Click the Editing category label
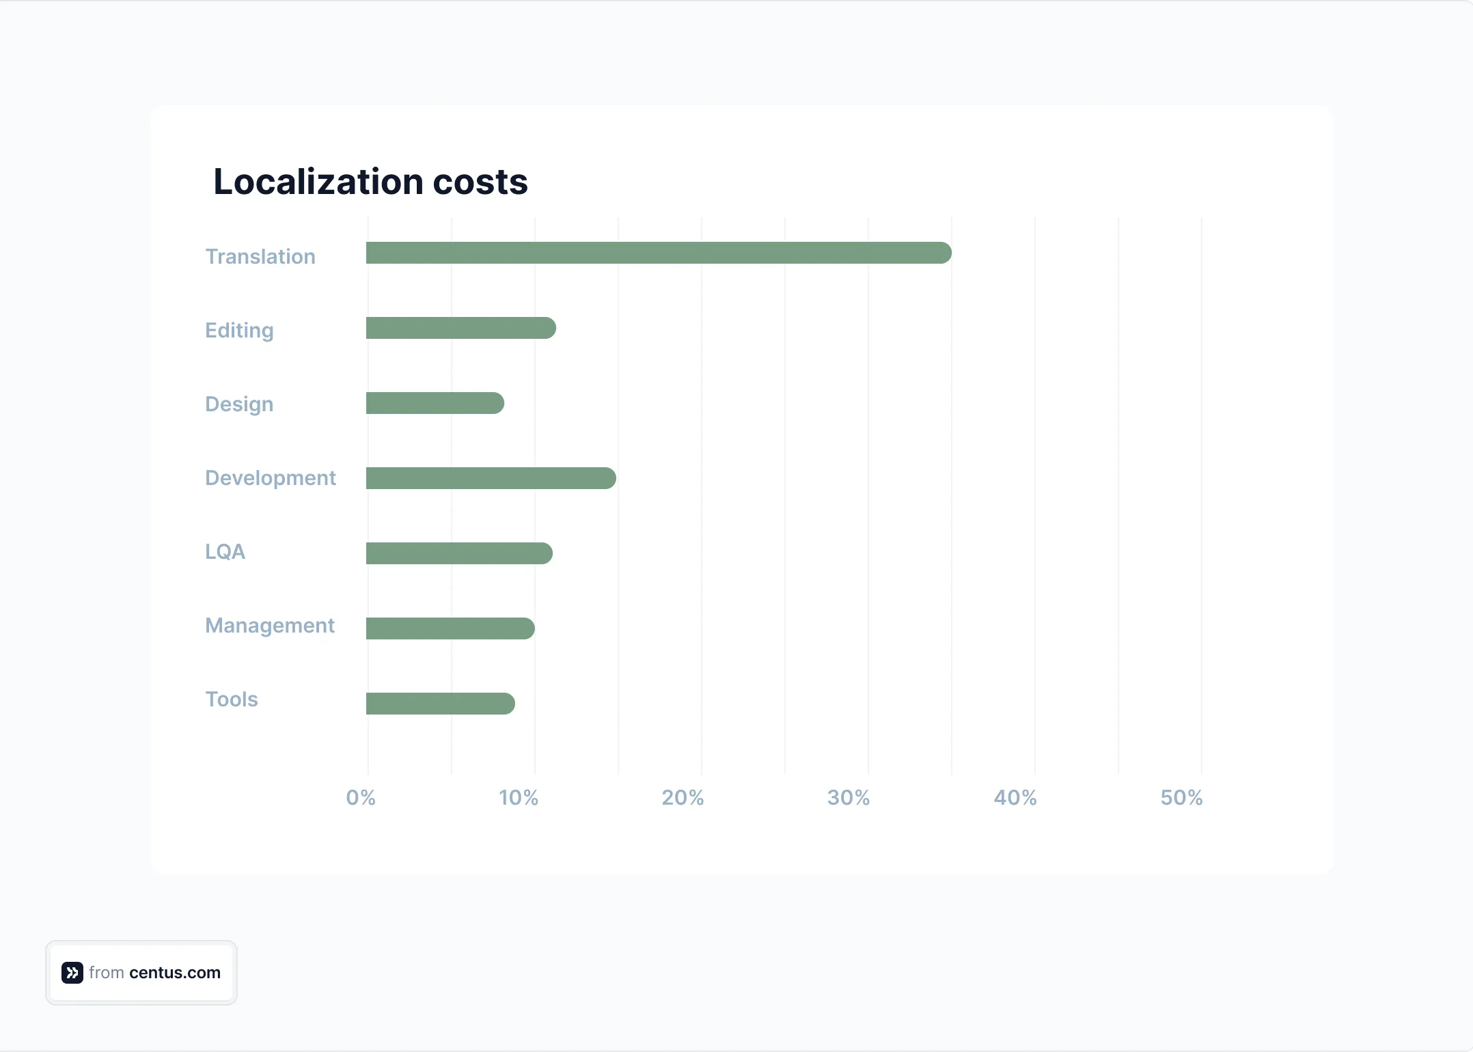Image resolution: width=1473 pixels, height=1052 pixels. tap(238, 330)
